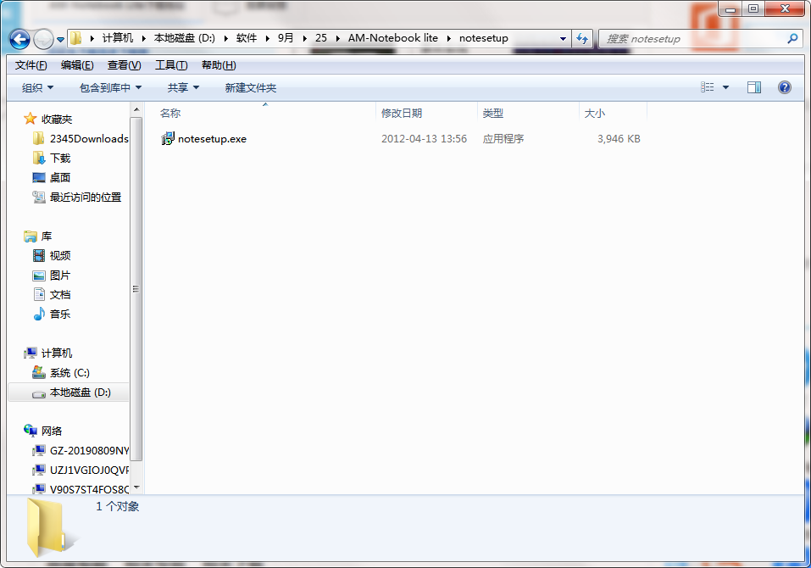
Task: Open the 工具(T) menu
Action: (171, 65)
